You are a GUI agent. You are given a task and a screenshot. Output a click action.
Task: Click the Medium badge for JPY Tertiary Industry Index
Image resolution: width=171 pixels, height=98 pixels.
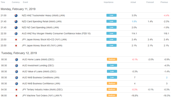(x=112, y=89)
